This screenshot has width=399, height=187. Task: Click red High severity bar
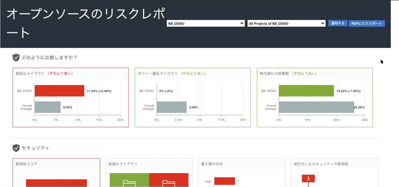pyautogui.click(x=224, y=181)
